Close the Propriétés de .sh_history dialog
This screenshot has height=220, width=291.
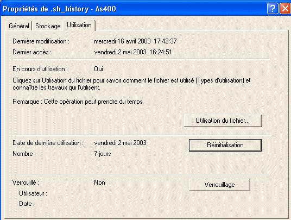tap(285, 8)
